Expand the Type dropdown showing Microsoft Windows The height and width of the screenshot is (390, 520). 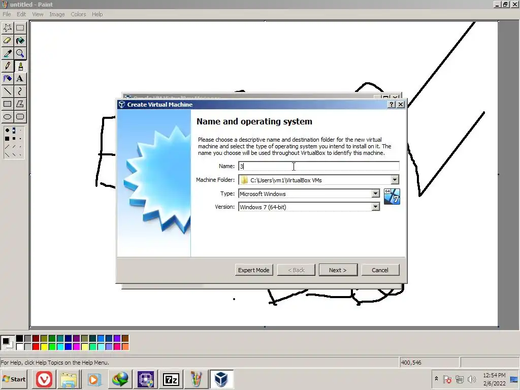click(x=375, y=193)
